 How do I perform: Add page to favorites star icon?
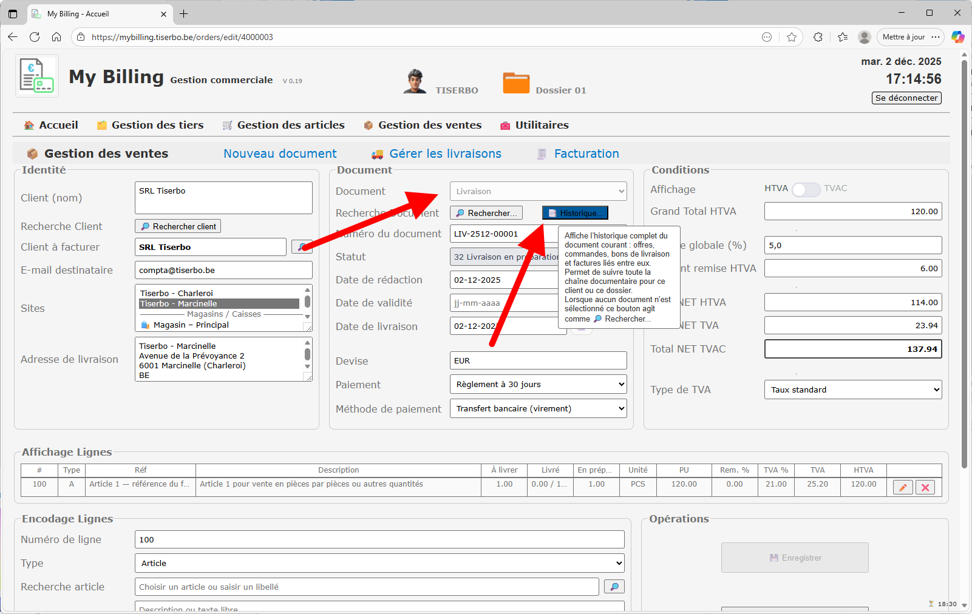point(792,37)
